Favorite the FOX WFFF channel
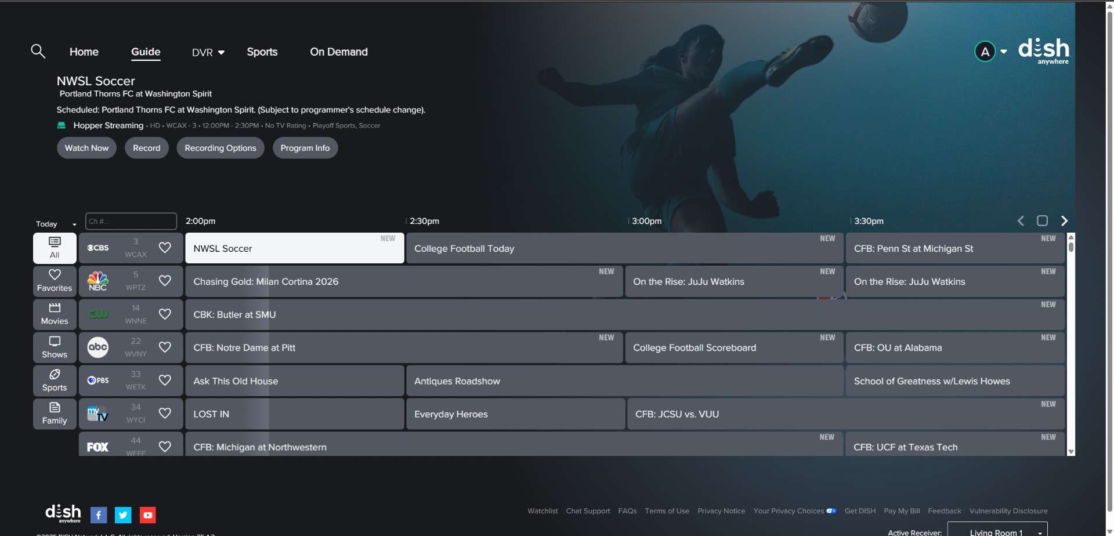1114x536 pixels. coord(164,446)
